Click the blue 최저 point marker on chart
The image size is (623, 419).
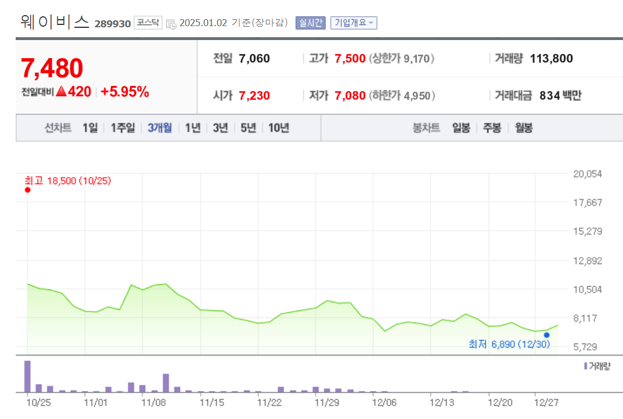click(547, 335)
